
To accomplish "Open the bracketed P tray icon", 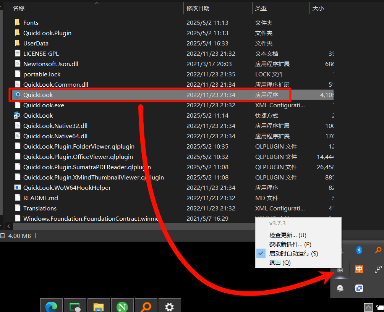I will 378,269.
